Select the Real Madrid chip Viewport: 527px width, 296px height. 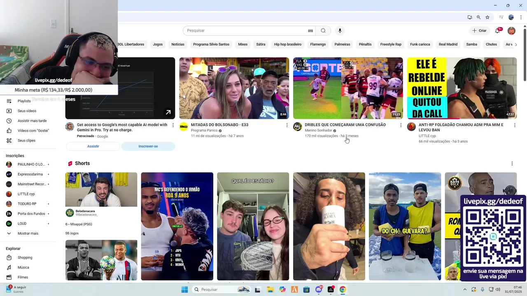click(x=448, y=44)
